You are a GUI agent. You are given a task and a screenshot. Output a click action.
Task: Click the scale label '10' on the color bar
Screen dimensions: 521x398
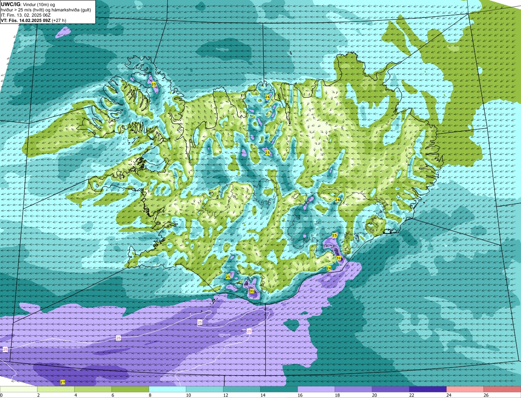(x=188, y=395)
